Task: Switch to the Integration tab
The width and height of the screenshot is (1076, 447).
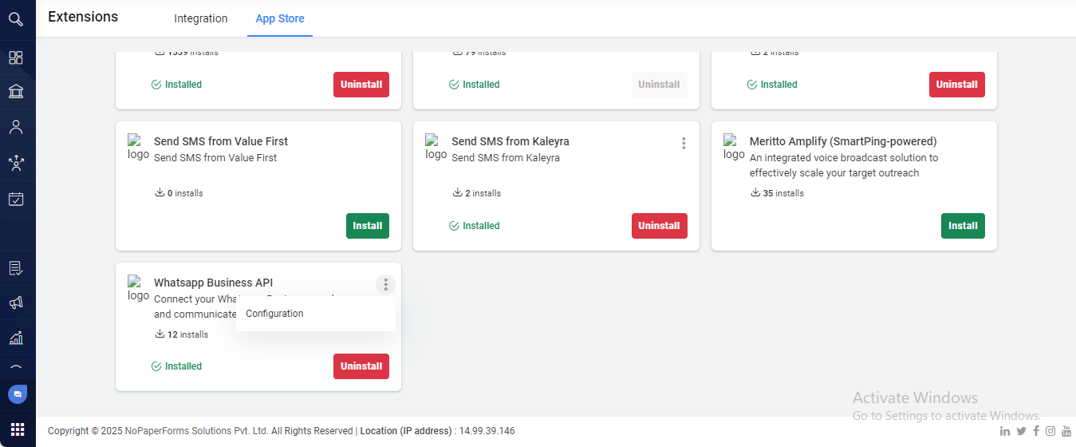Action: (x=201, y=18)
